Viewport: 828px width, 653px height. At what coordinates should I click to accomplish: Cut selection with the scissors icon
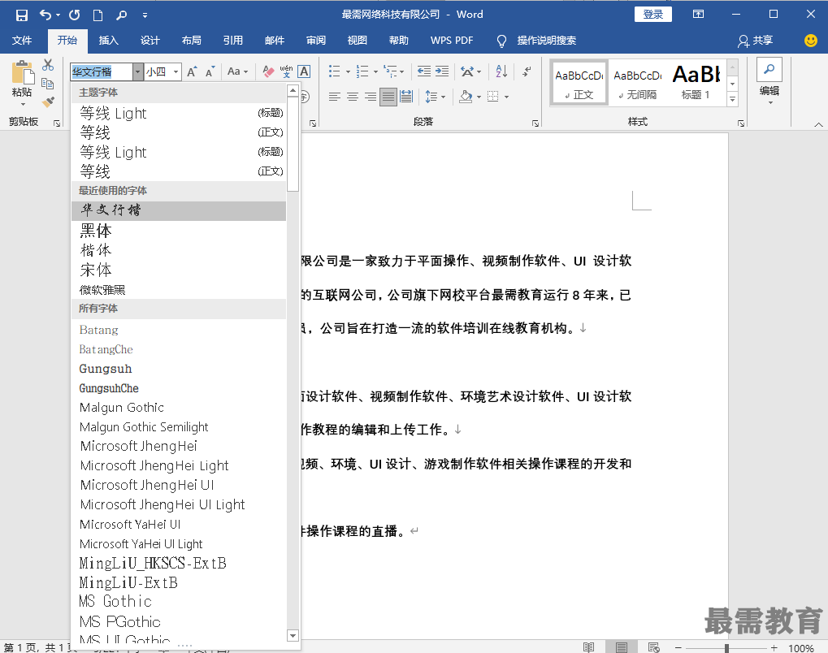coord(48,65)
